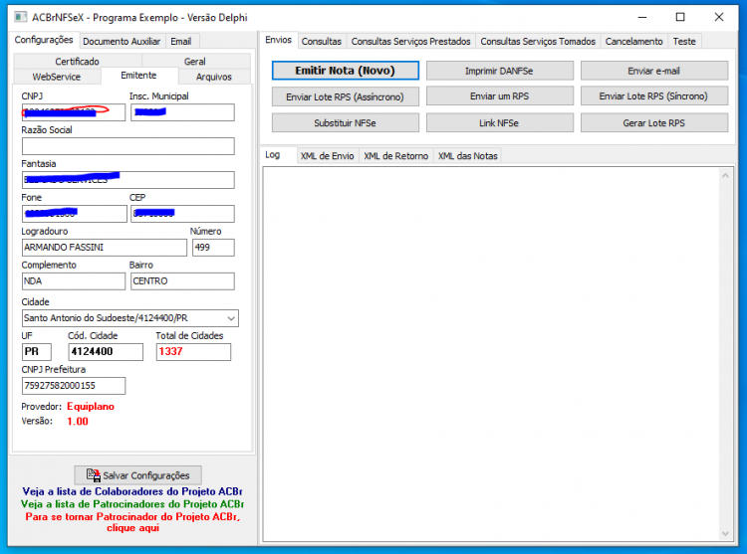Click Emitir Nota (Novo) button
The height and width of the screenshot is (554, 747).
click(346, 71)
